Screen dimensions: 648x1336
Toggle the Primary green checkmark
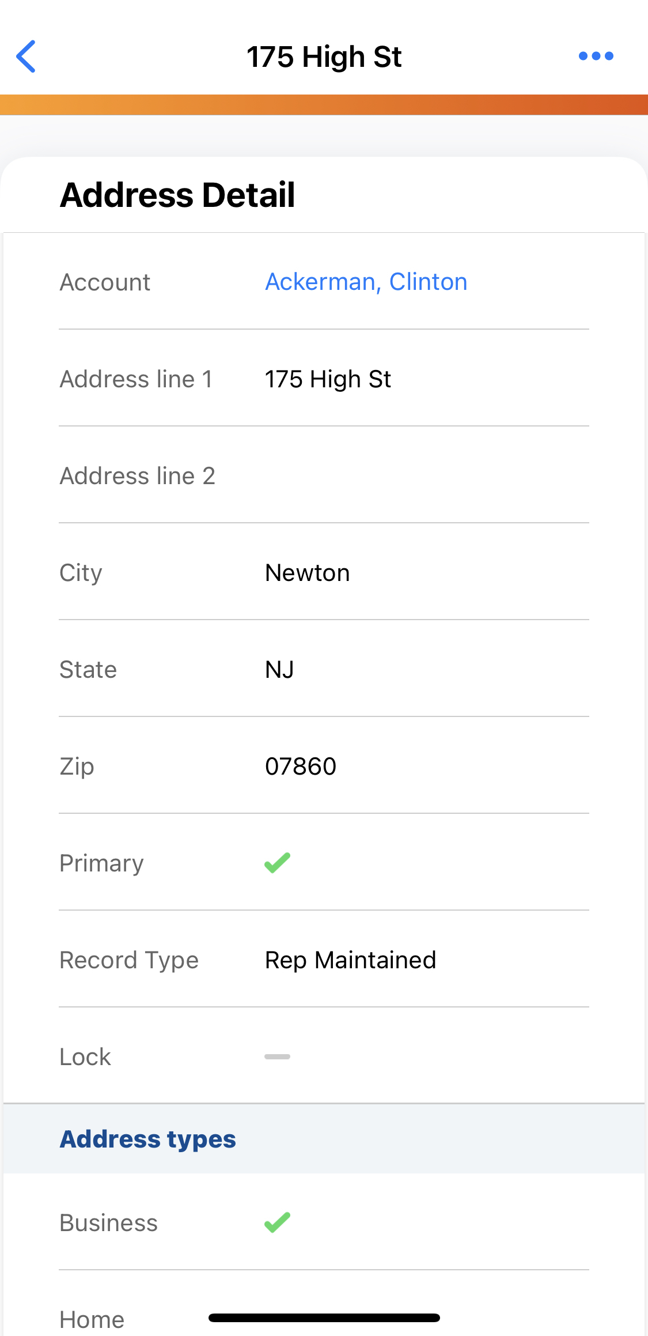click(277, 863)
